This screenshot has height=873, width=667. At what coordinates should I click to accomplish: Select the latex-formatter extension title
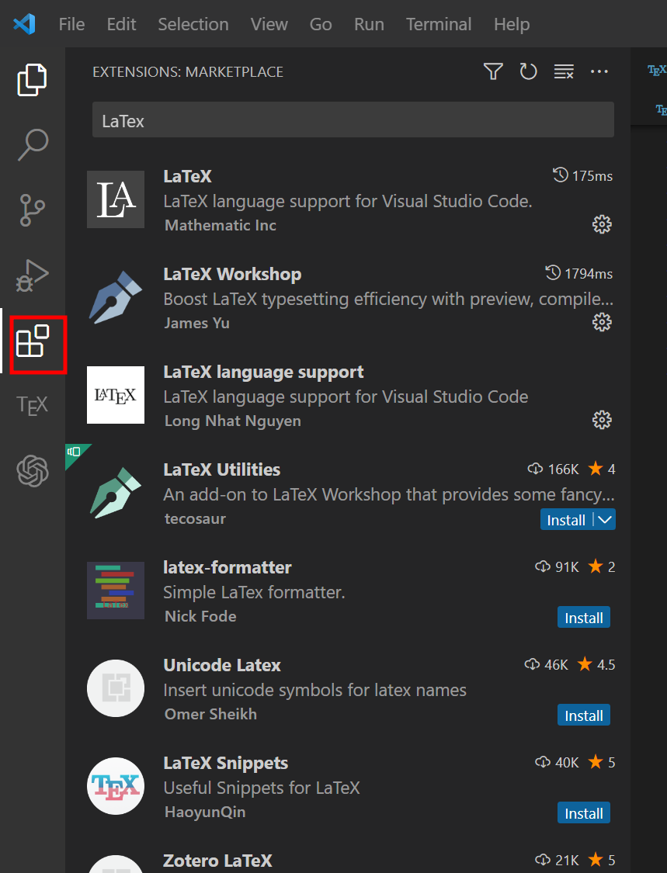point(228,567)
